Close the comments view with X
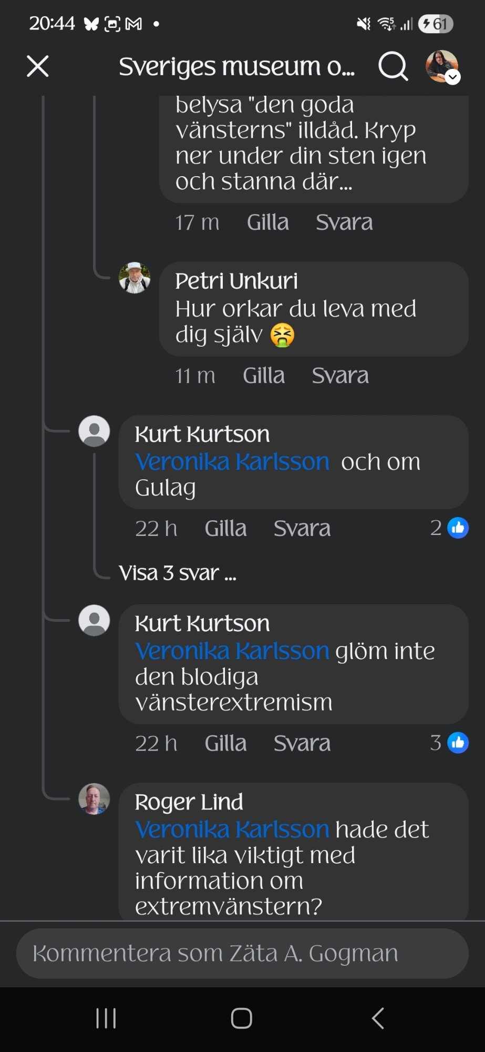485x1052 pixels. pyautogui.click(x=38, y=67)
